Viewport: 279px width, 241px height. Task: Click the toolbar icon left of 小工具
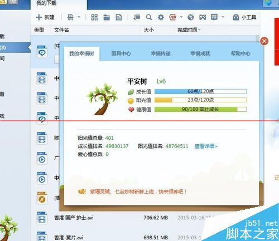pyautogui.click(x=214, y=17)
